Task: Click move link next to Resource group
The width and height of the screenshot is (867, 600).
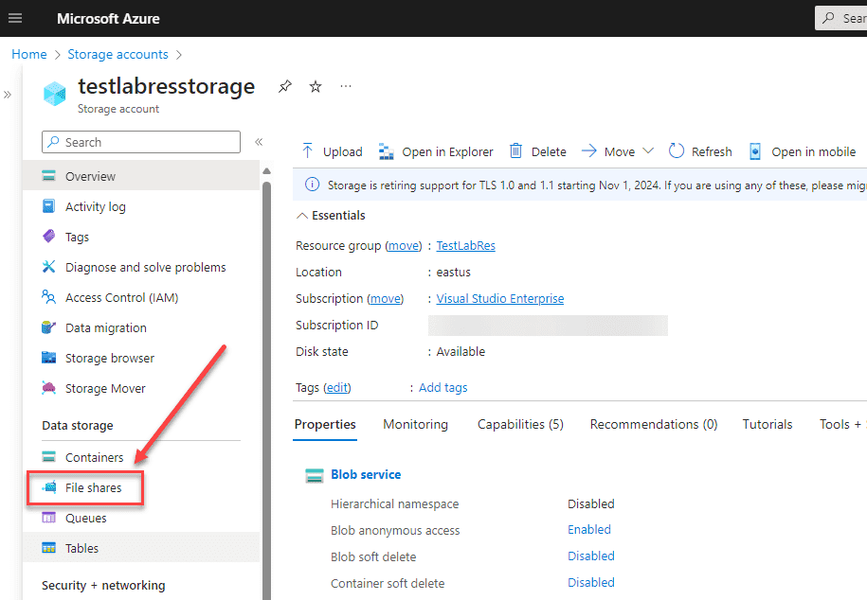Action: click(404, 245)
